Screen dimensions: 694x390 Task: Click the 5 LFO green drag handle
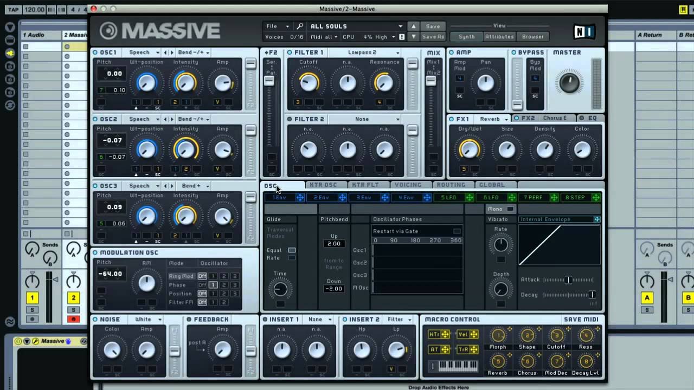click(470, 198)
